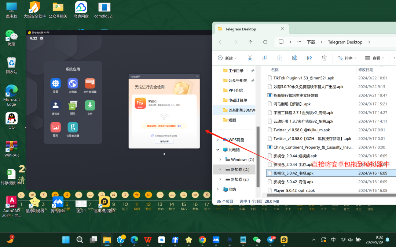Click the Cut icon in Explorer toolbar
396x247 pixels.
point(250,58)
